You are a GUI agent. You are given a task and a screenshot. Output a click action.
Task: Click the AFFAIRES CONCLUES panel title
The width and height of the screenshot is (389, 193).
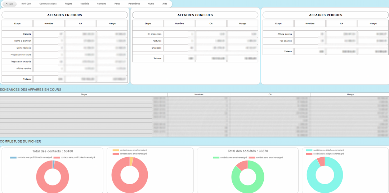pyautogui.click(x=195, y=15)
